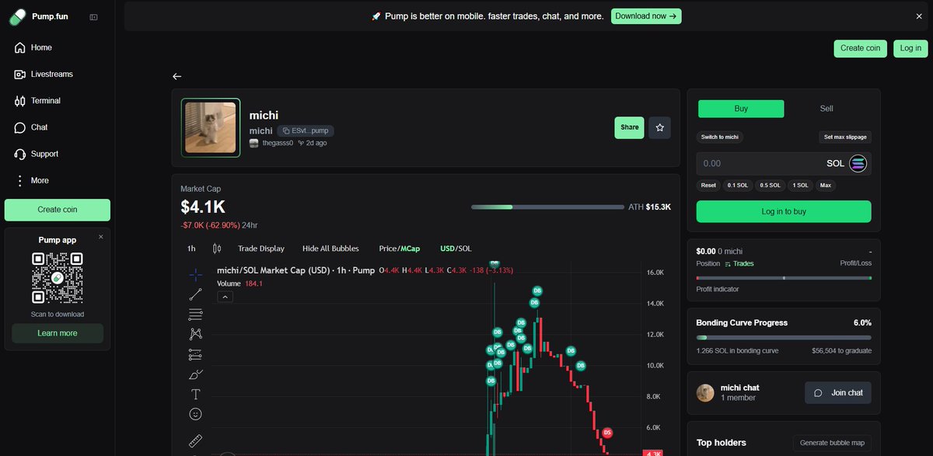Click the Join chat button
Image resolution: width=933 pixels, height=456 pixels.
[x=838, y=393]
